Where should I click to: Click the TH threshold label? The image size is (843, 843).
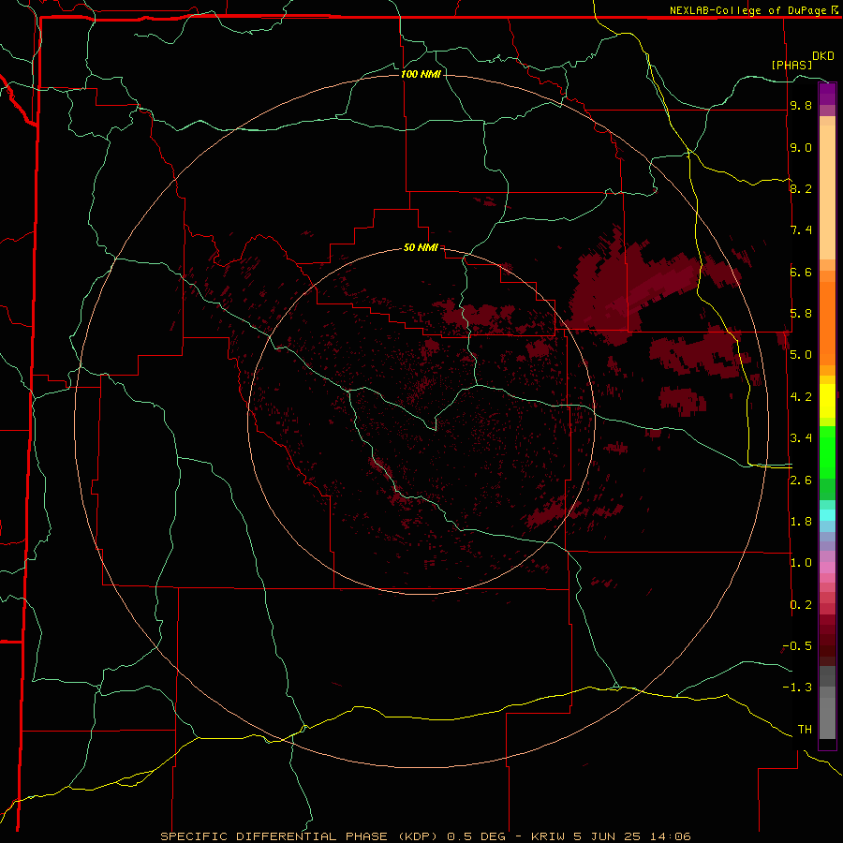tap(805, 730)
